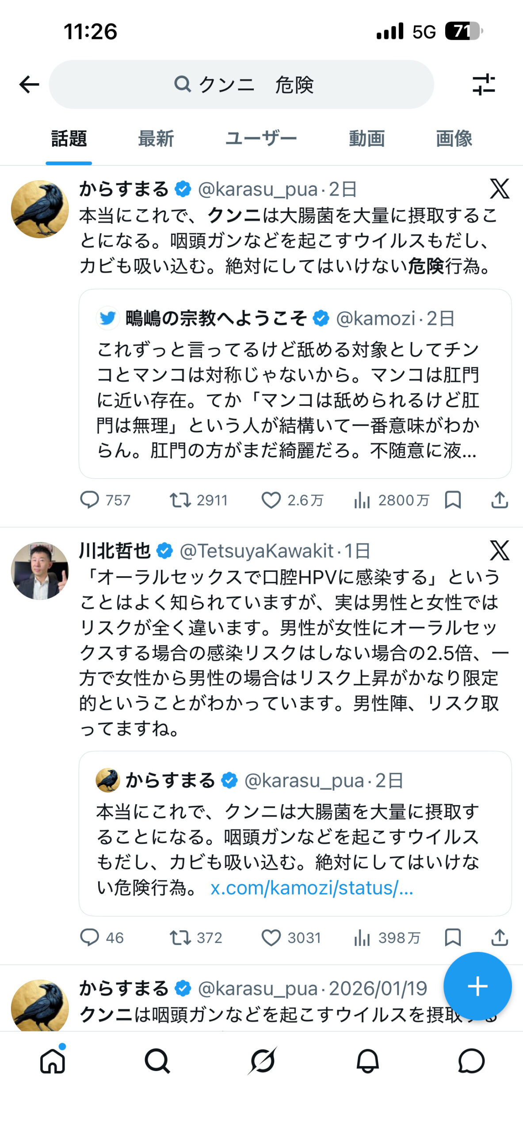Open Grok icon in bottom bar
523x1133 pixels.
click(262, 1060)
